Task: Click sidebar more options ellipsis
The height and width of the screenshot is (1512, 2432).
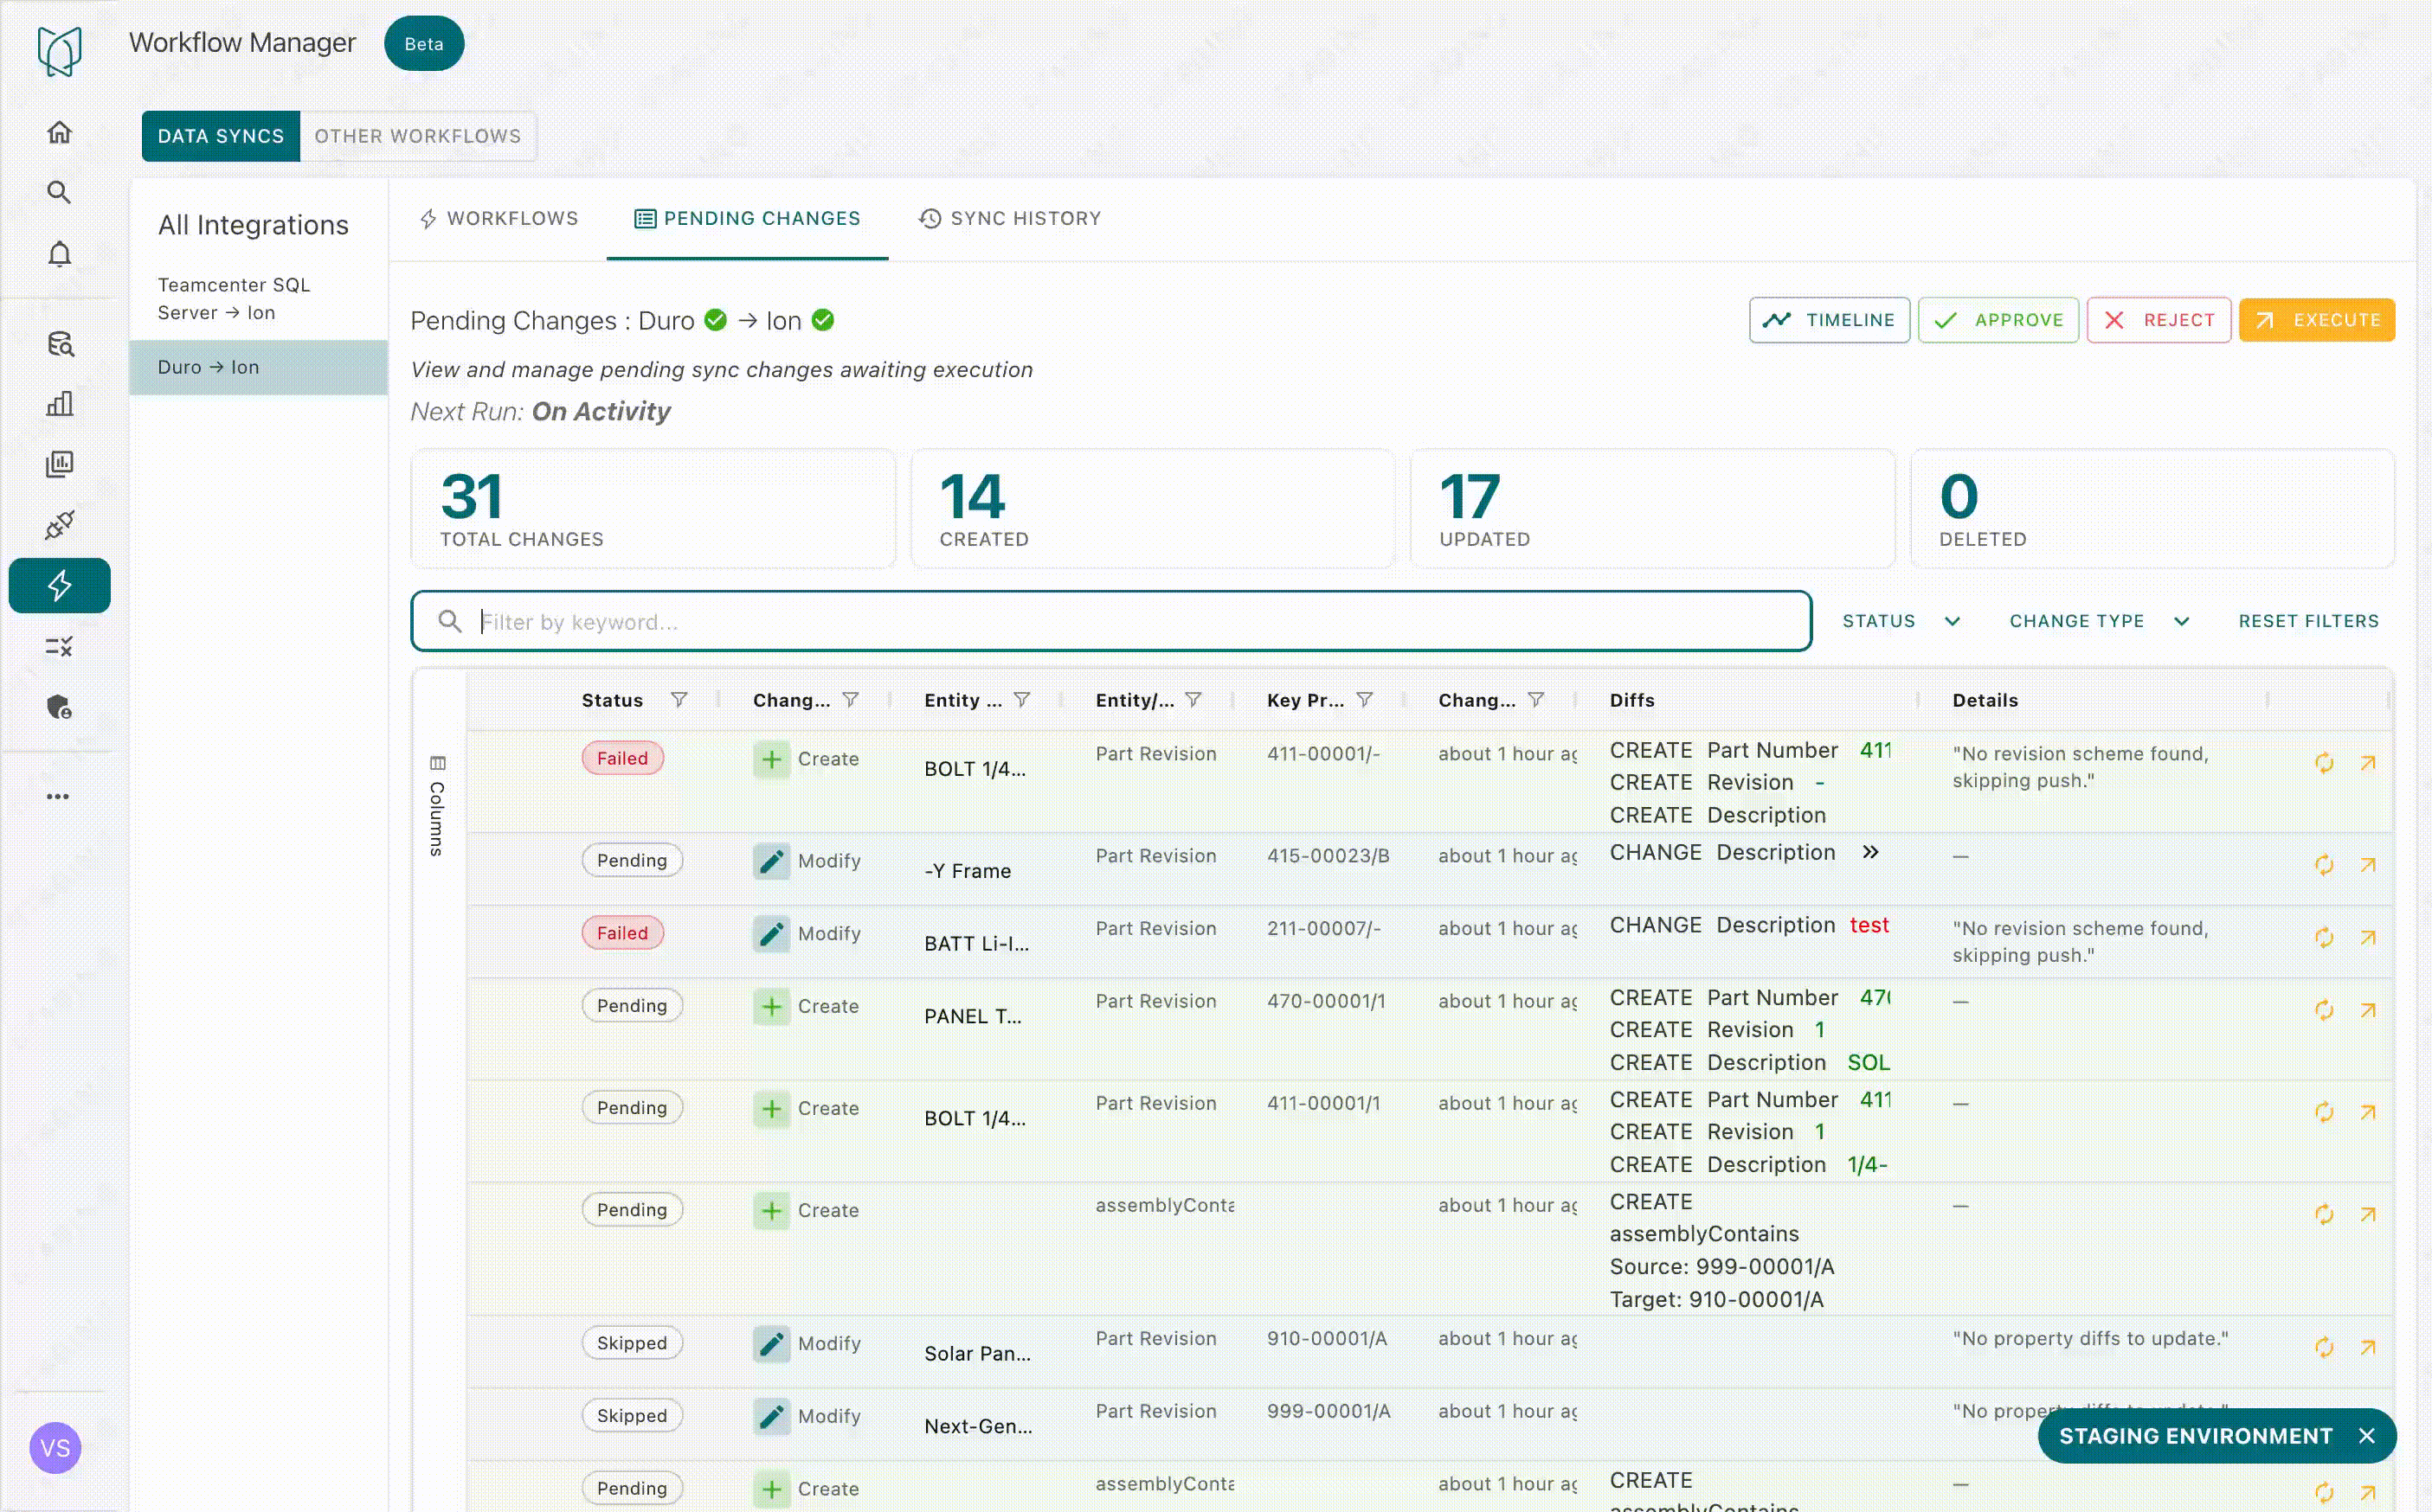Action: [x=58, y=797]
